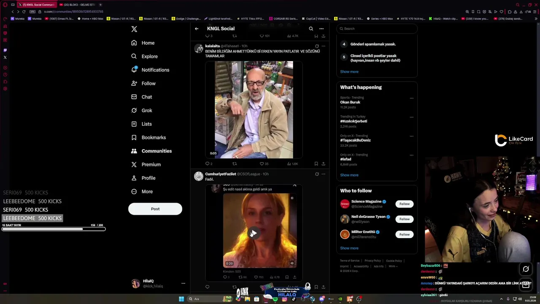This screenshot has width=540, height=304.
Task: Click Show more under Who to follow
Action: pyautogui.click(x=349, y=248)
